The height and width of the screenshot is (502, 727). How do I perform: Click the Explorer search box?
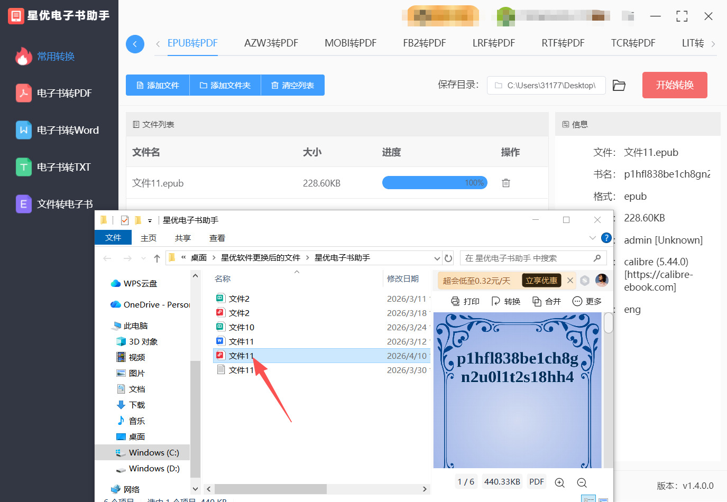(532, 258)
